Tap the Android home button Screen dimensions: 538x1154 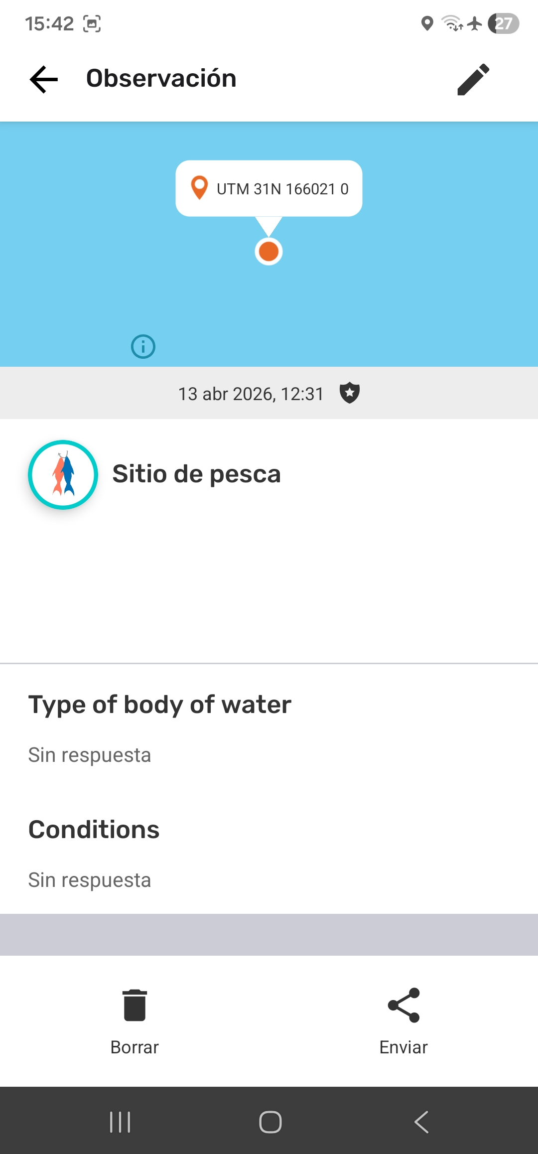270,1122
